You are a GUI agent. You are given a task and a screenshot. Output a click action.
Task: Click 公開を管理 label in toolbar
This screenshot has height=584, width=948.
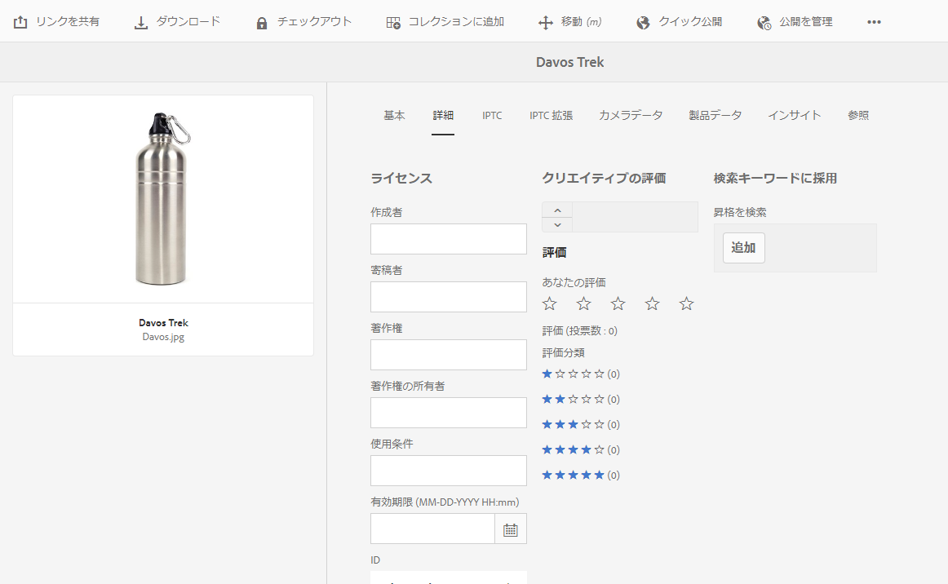pyautogui.click(x=805, y=22)
